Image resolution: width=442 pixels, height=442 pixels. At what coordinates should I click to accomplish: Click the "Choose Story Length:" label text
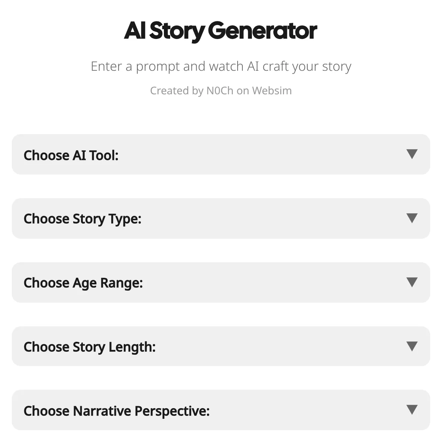90,347
